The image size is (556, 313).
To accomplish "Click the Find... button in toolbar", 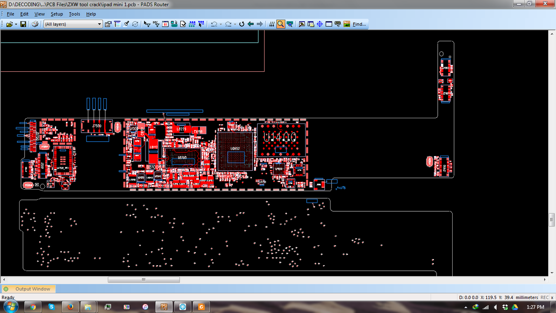I will point(359,24).
